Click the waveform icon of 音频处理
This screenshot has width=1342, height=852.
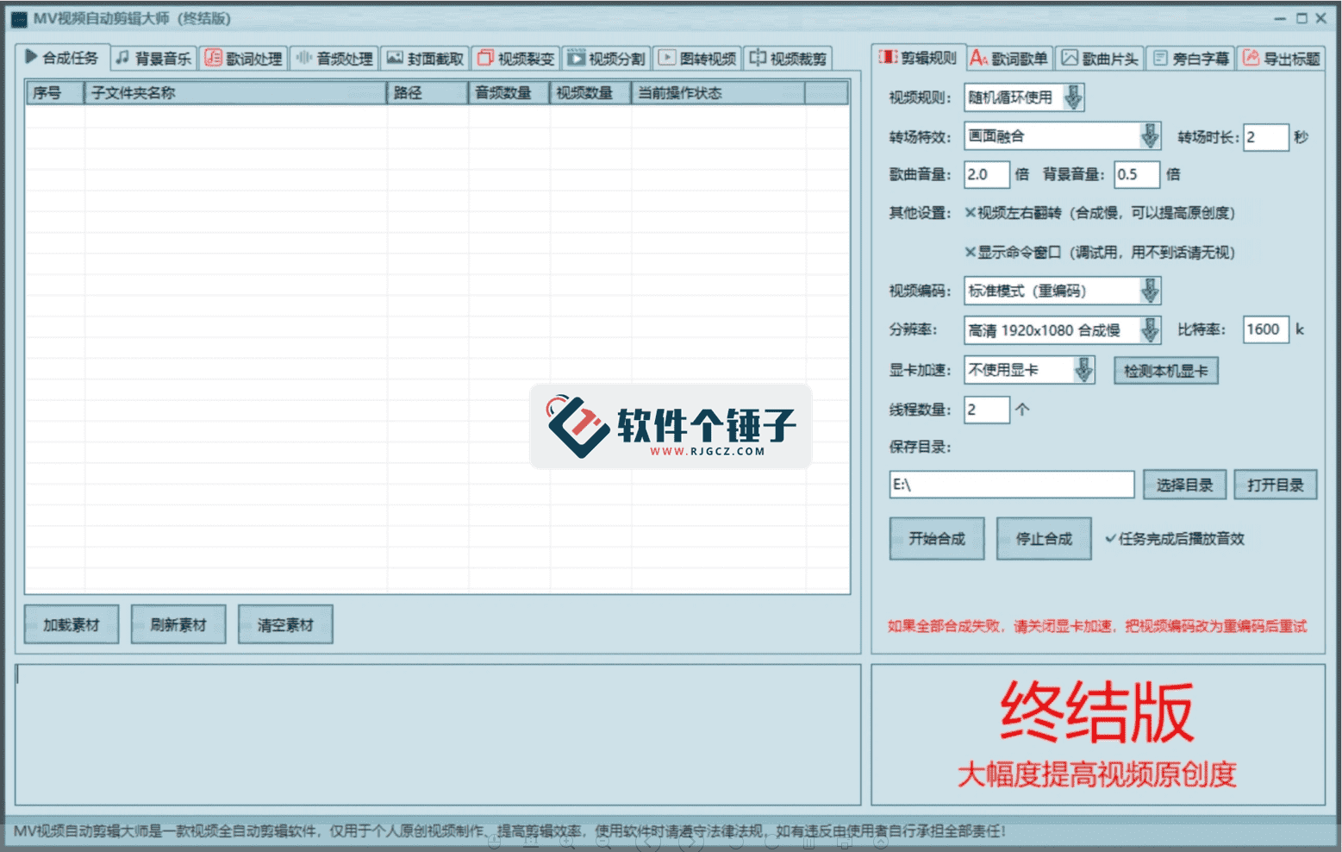tap(303, 58)
